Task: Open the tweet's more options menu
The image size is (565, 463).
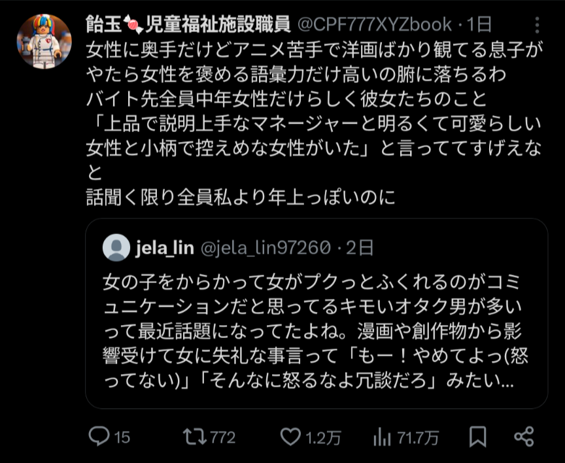Action: coord(537,26)
